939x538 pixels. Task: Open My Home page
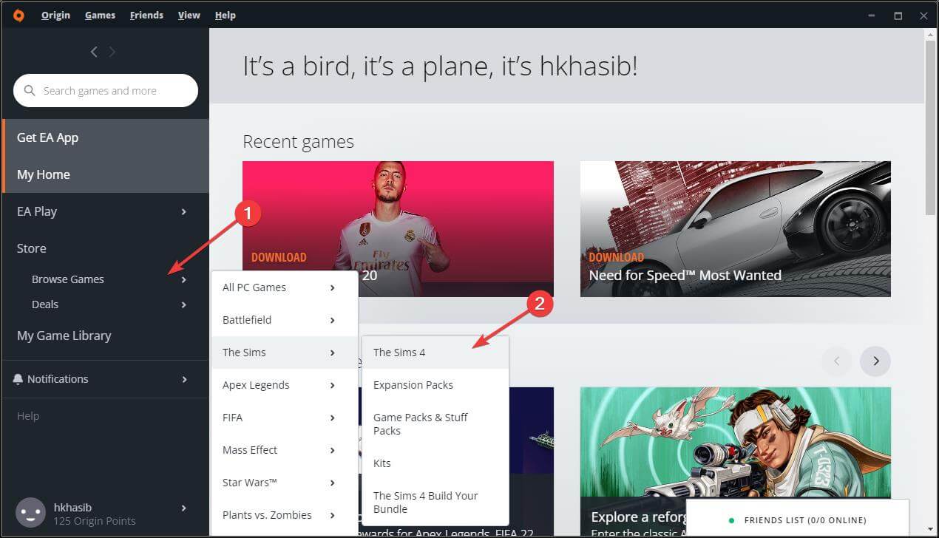click(106, 174)
